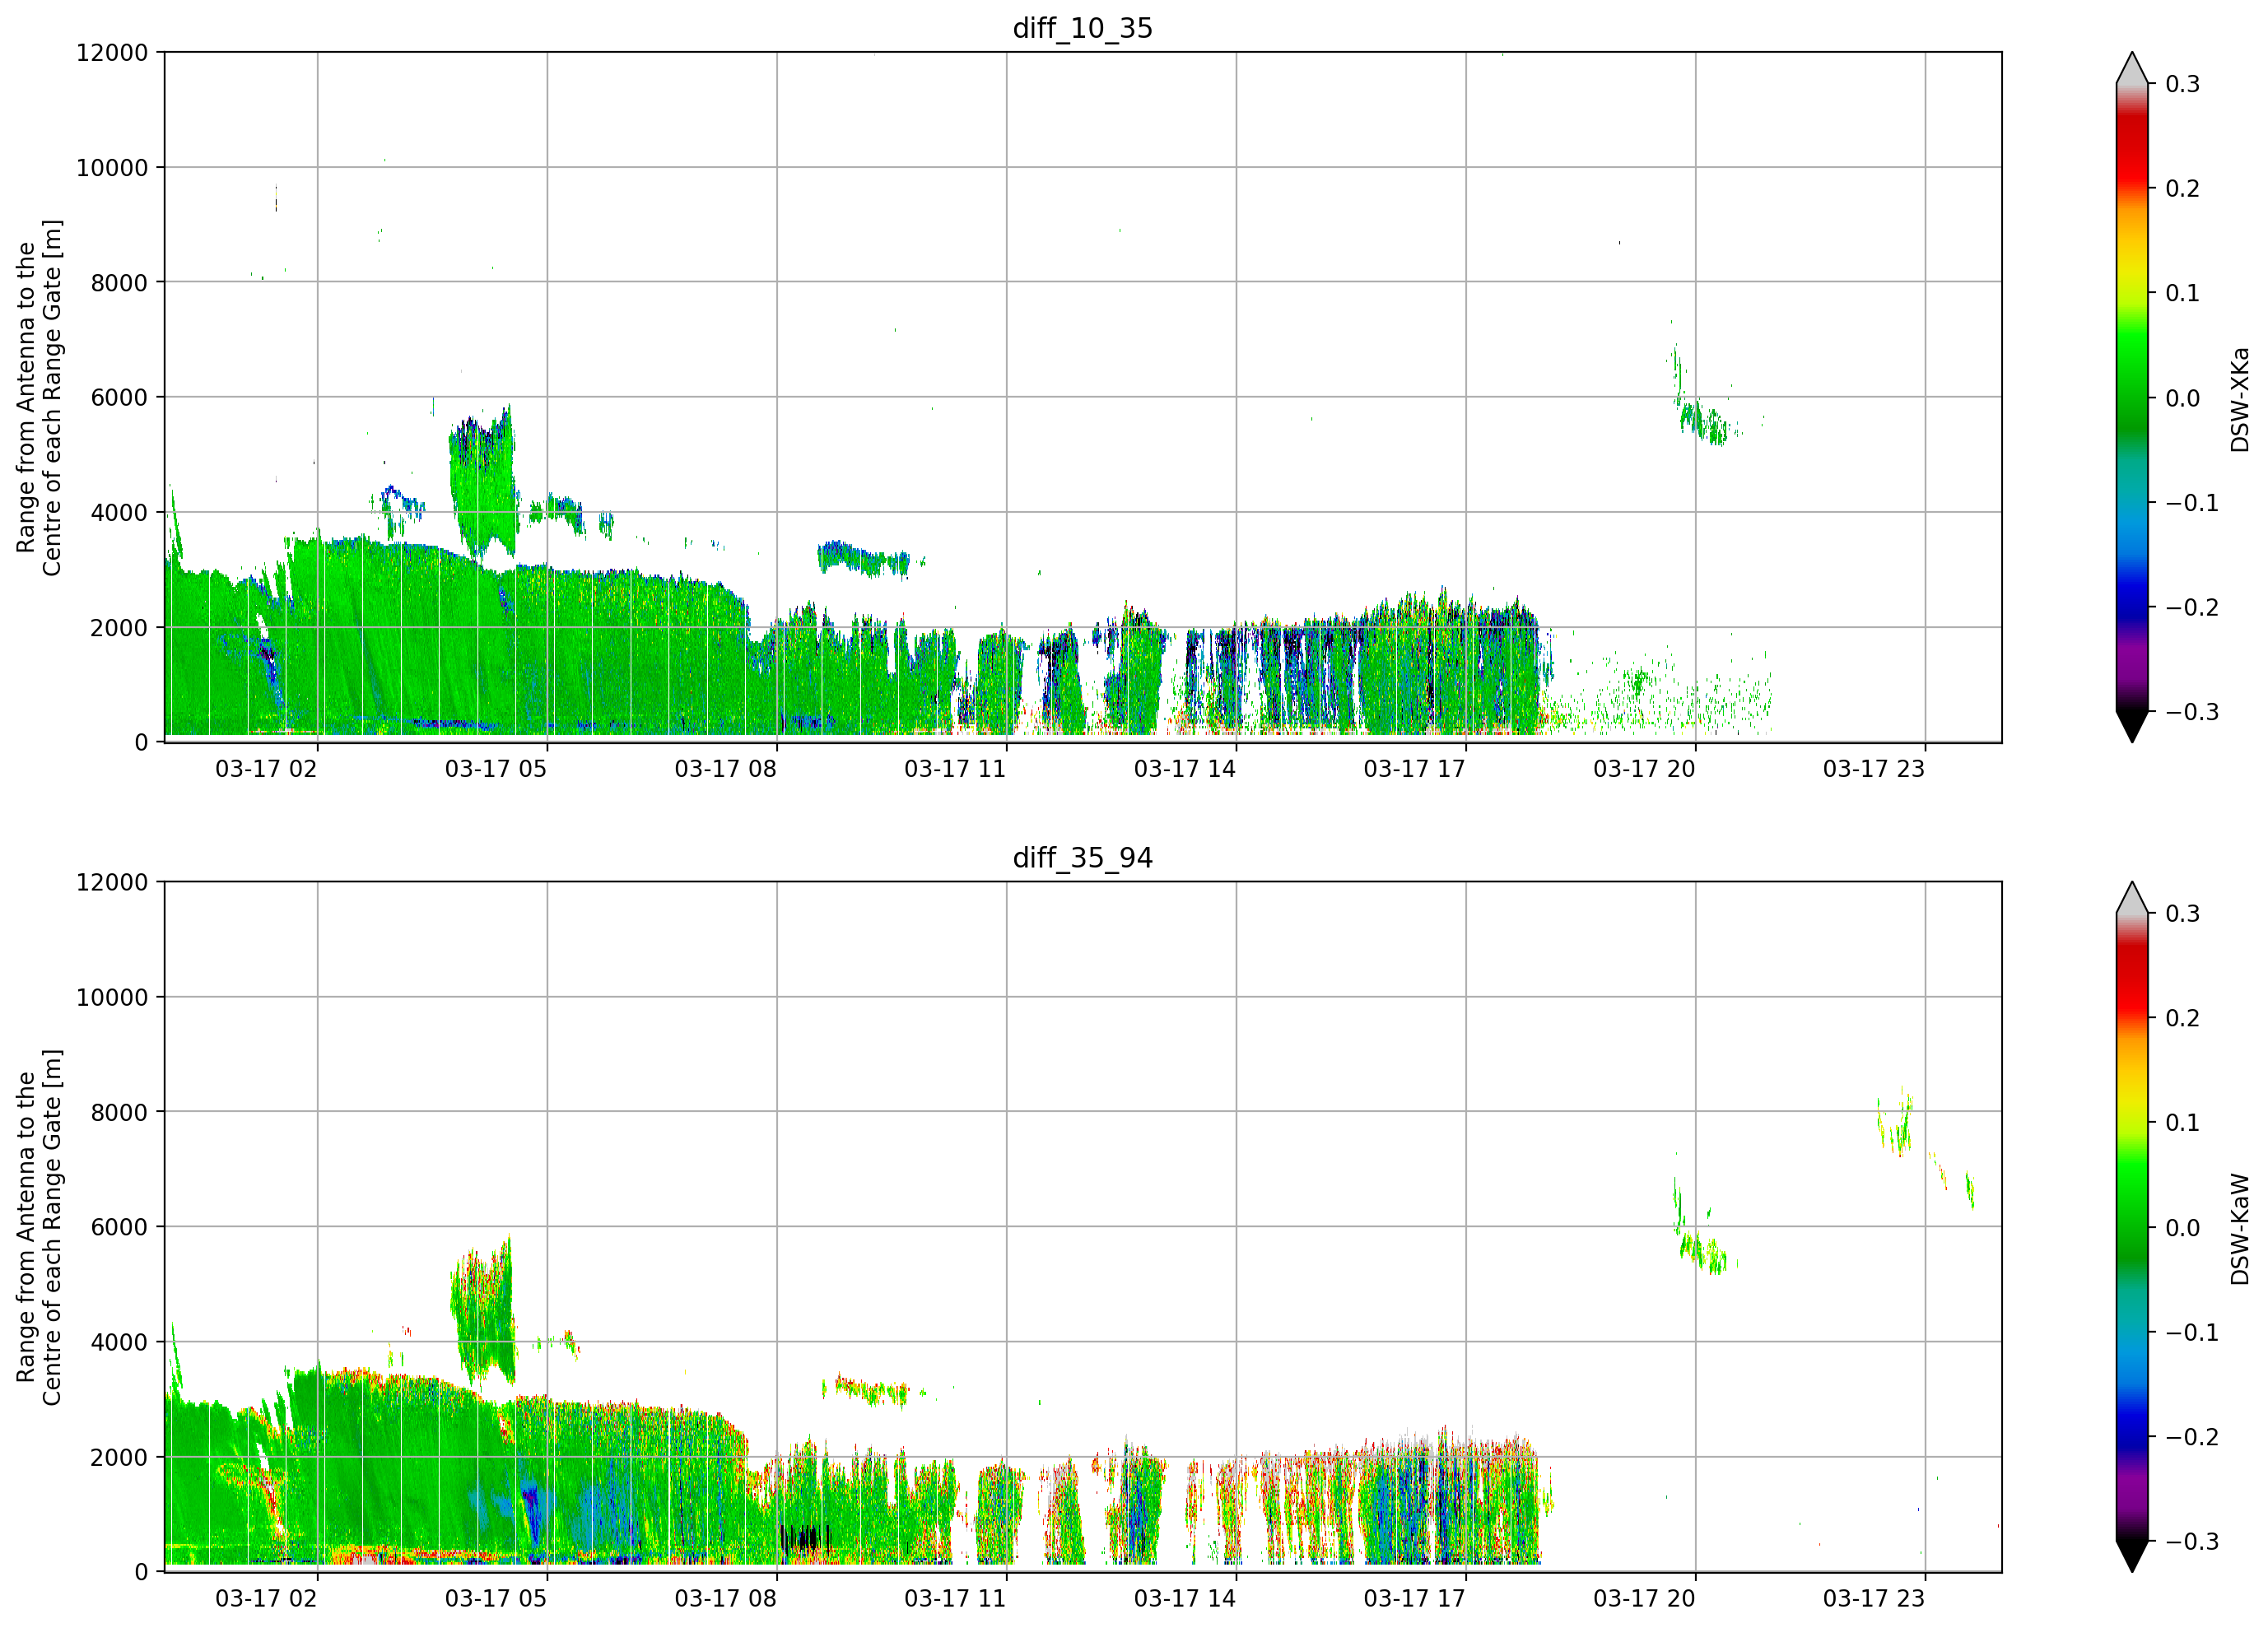Click the black lower arrow tip of DSW-XKa colorbar
Image resolution: width=2268 pixels, height=1628 pixels.
click(x=2132, y=725)
